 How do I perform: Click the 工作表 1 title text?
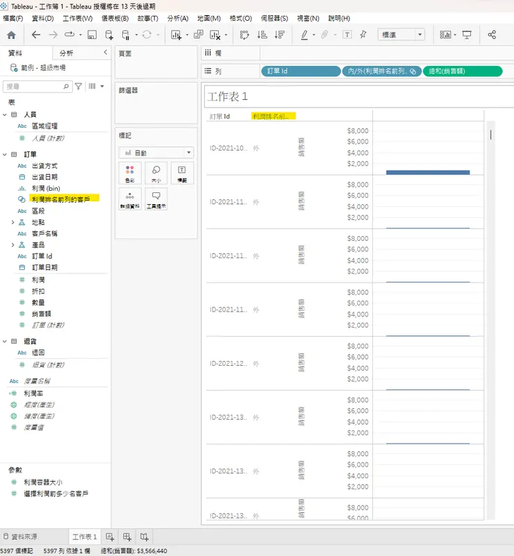pos(227,96)
